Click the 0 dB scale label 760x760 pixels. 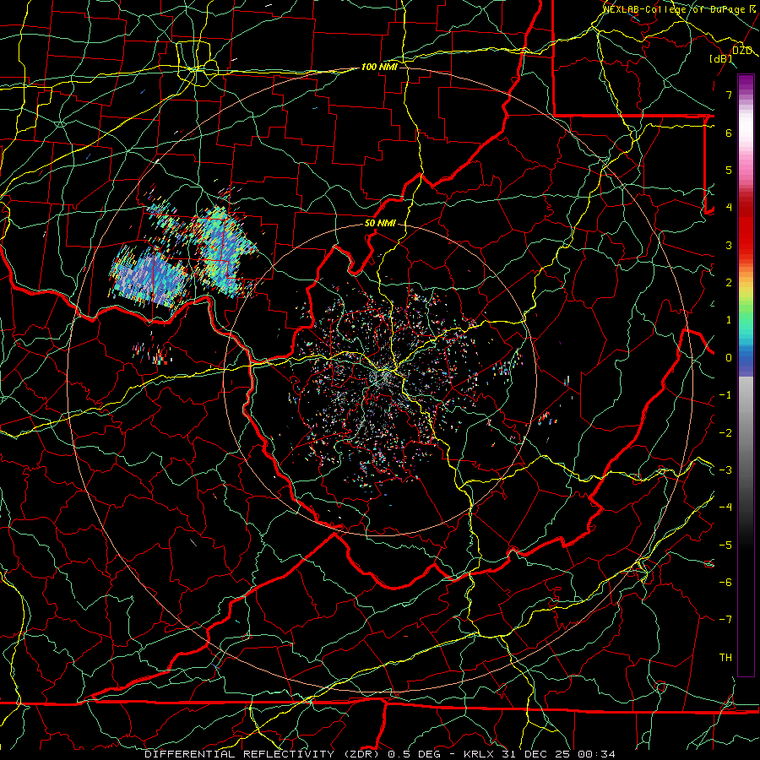(729, 358)
